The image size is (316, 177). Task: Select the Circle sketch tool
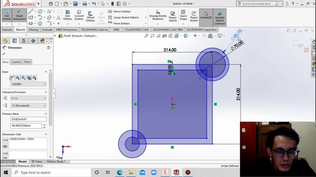point(40,12)
